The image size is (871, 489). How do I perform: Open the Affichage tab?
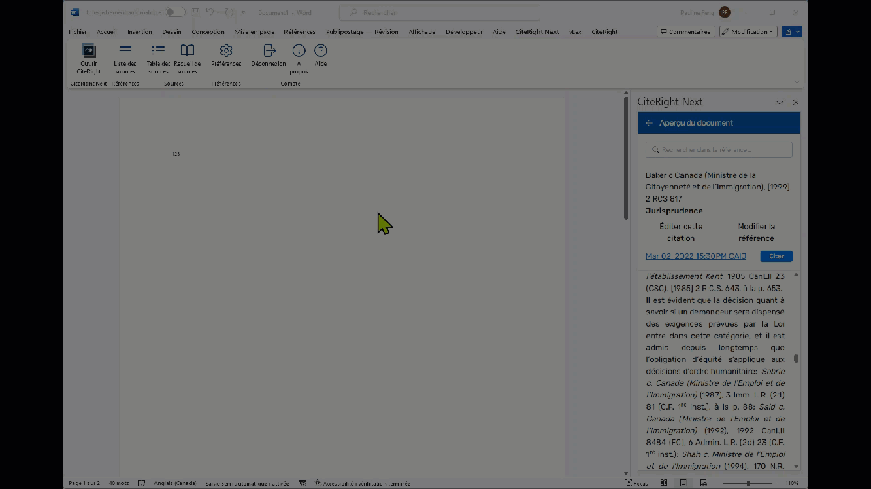422,32
